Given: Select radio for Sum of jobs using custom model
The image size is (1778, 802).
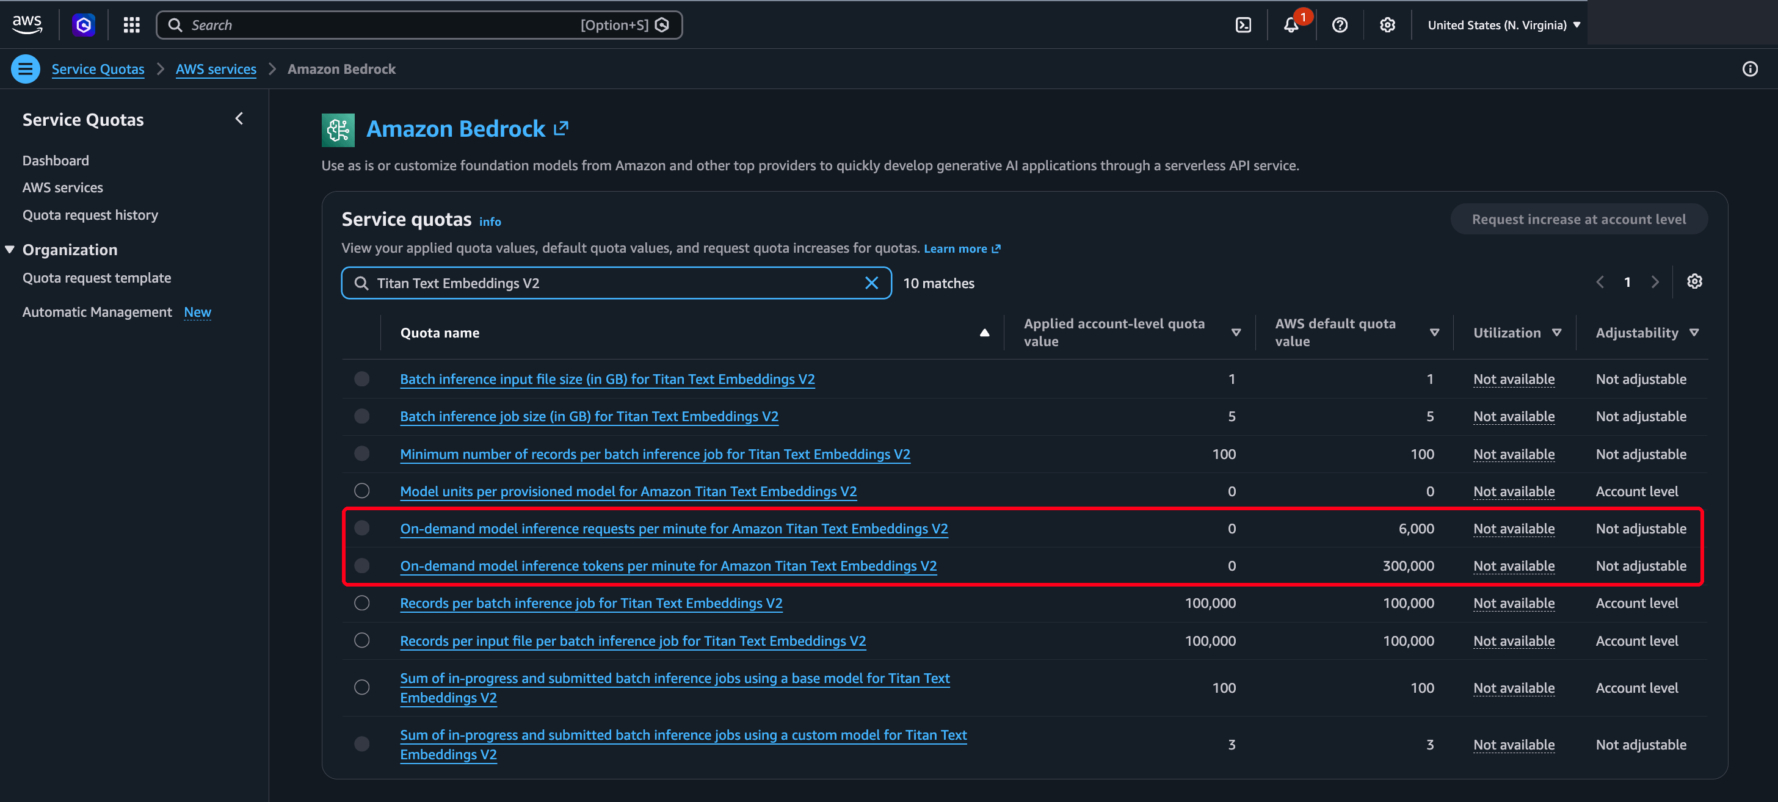Looking at the screenshot, I should [x=361, y=744].
